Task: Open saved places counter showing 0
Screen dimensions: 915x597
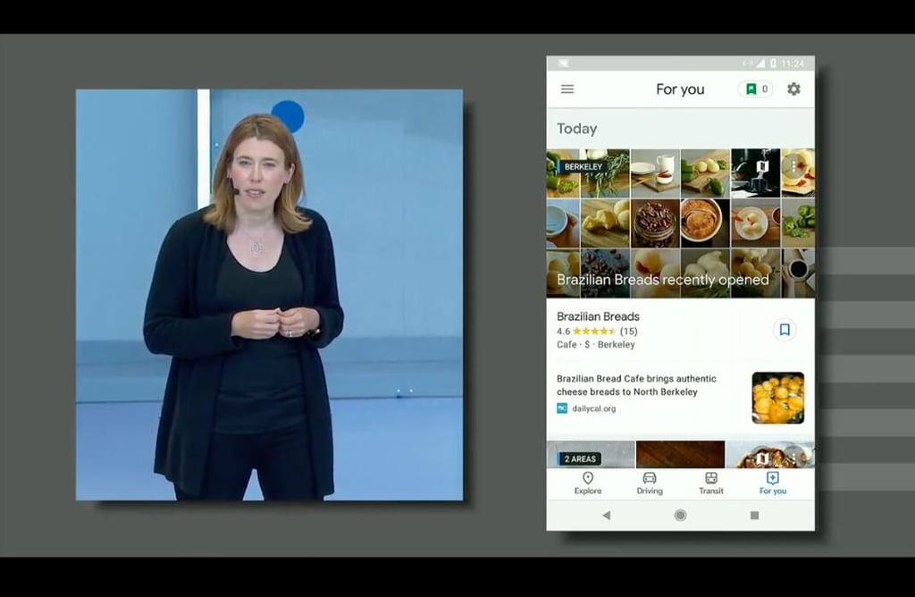Action: coord(756,88)
